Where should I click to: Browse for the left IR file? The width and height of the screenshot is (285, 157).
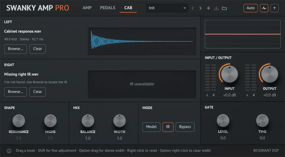pyautogui.click(x=16, y=49)
